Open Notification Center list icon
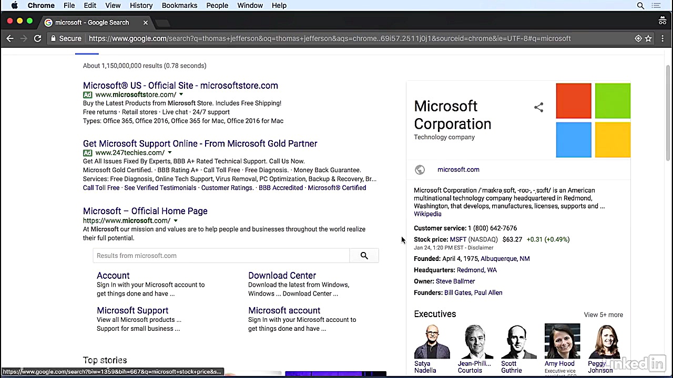This screenshot has width=673, height=378. pos(656,5)
